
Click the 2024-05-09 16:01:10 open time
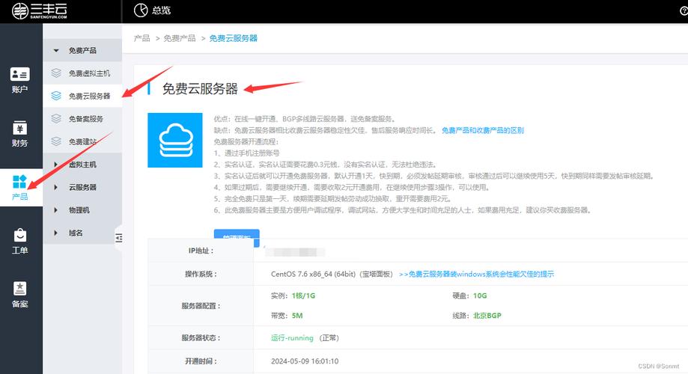pos(305,361)
